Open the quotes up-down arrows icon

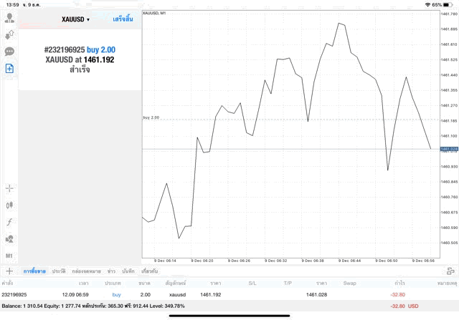pyautogui.click(x=9, y=34)
